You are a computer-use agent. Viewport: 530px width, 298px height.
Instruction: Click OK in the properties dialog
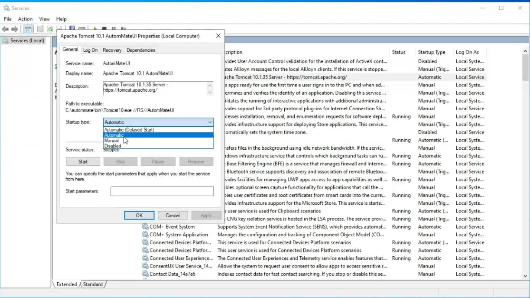click(x=139, y=215)
